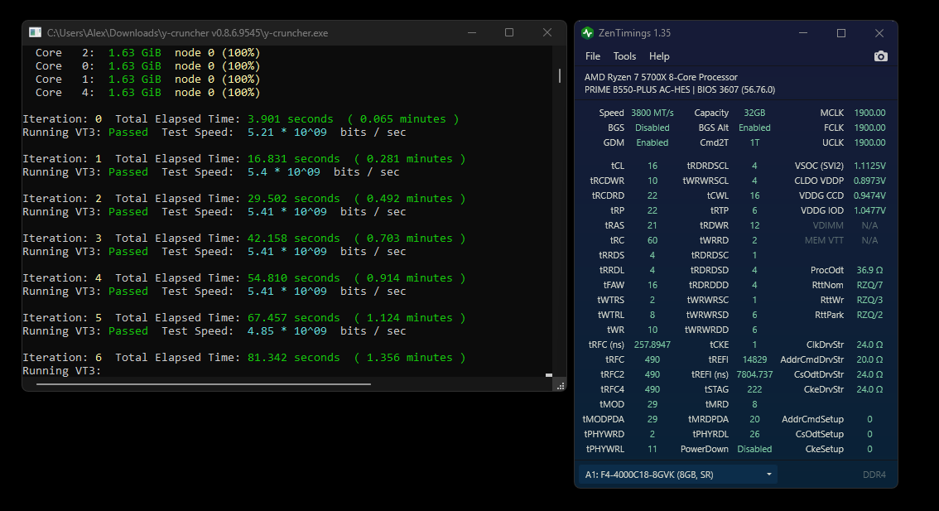Click the horizontal scrollbar in y-cruncher console
939x511 pixels.
[204, 384]
